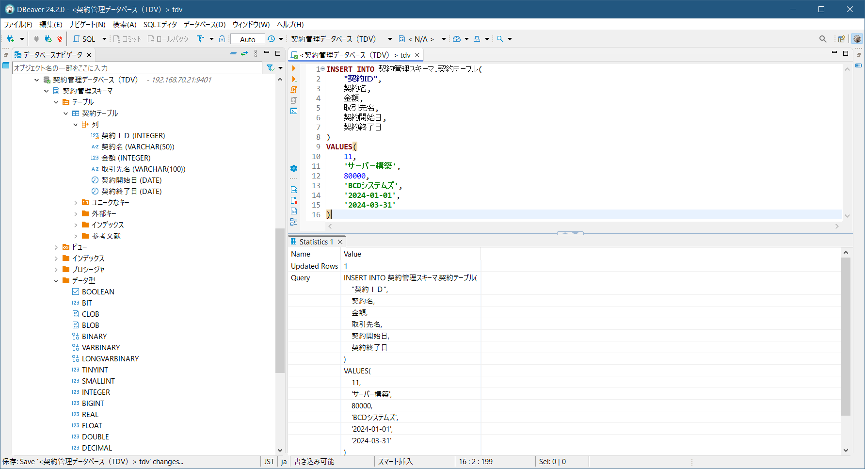This screenshot has height=469, width=865.
Task: Click the 書き込み可能 status bar entry
Action: coord(314,462)
